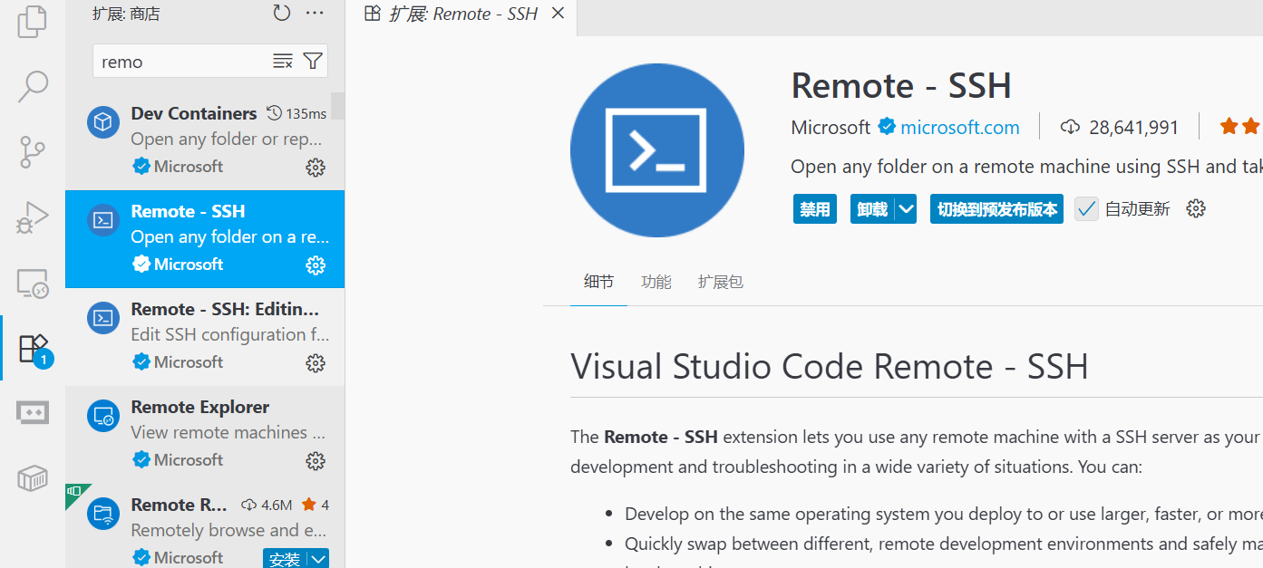
Task: Click the 禁用 disable button
Action: click(x=814, y=209)
